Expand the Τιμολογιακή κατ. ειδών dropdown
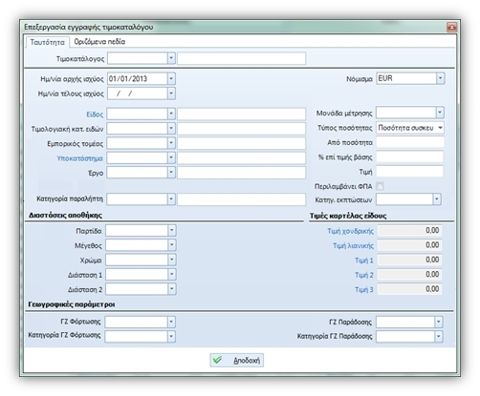This screenshot has height=396, width=480. click(171, 129)
